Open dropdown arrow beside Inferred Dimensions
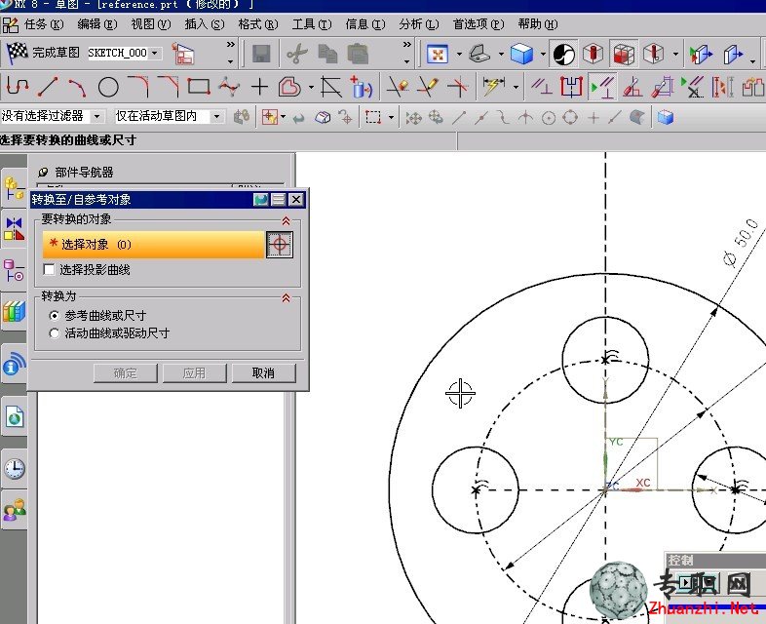 (516, 87)
